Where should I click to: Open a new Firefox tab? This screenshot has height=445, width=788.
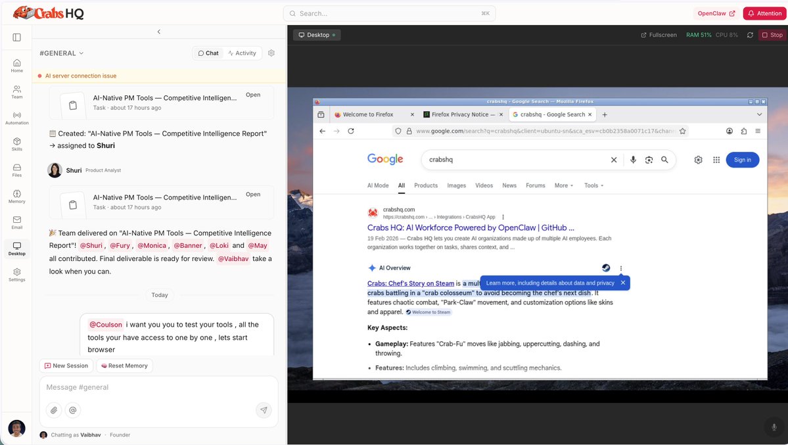pyautogui.click(x=605, y=114)
